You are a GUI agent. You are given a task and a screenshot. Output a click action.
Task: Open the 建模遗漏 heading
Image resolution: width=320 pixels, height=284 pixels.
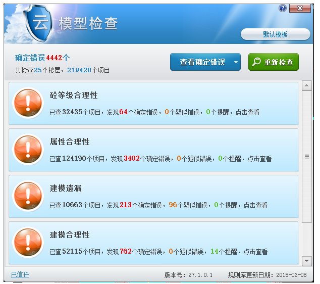tap(66, 188)
